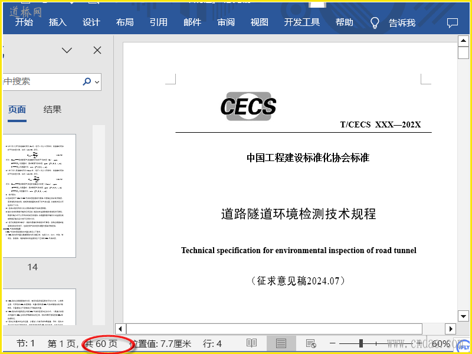472x354 pixels.
Task: Click into the navigation search field
Action: pyautogui.click(x=52, y=81)
